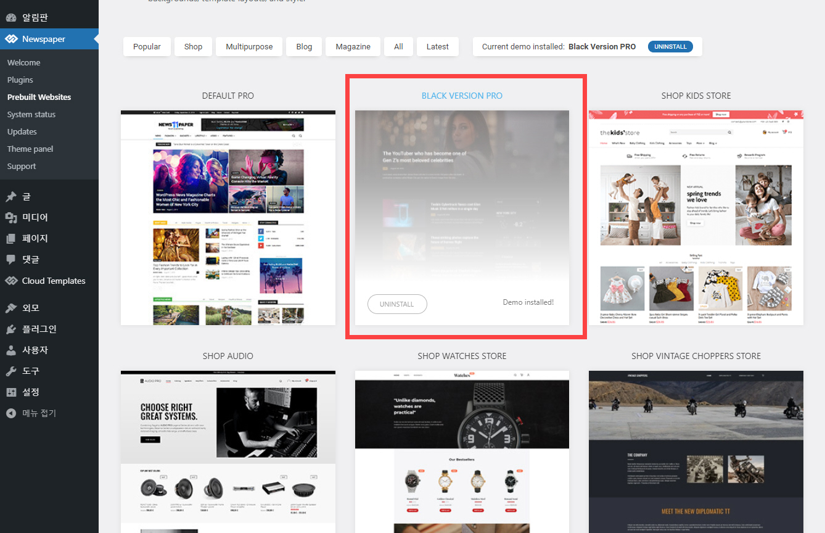Image resolution: width=825 pixels, height=533 pixels.
Task: Open the 사용자 users menu
Action: click(x=49, y=350)
